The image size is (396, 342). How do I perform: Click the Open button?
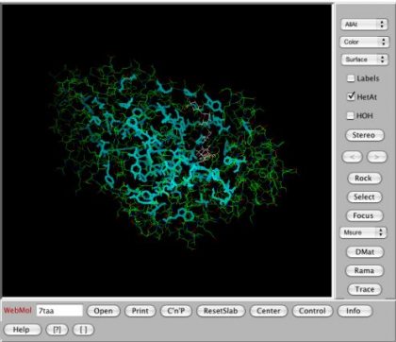103,311
